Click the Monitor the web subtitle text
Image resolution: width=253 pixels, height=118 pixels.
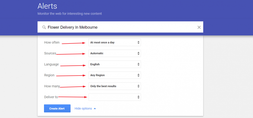pyautogui.click(x=70, y=14)
